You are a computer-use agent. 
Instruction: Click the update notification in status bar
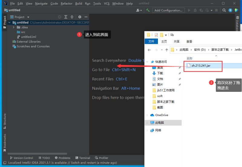(63, 163)
